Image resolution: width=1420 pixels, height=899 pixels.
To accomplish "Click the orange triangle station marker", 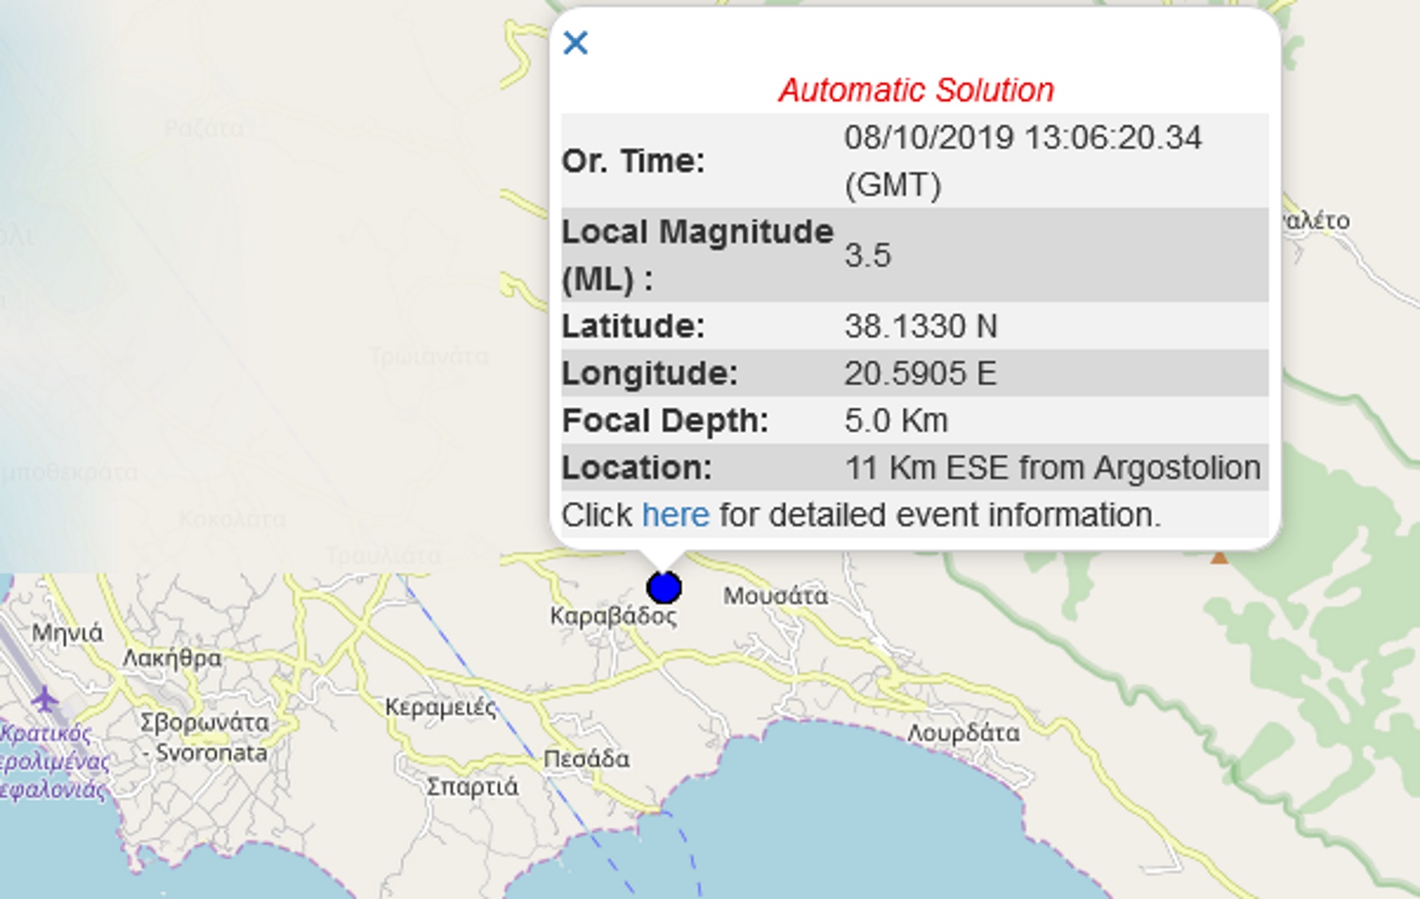I will click(1219, 557).
